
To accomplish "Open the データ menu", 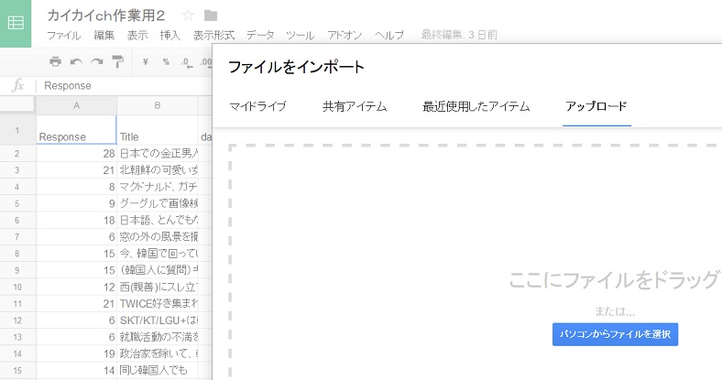I will pos(260,36).
